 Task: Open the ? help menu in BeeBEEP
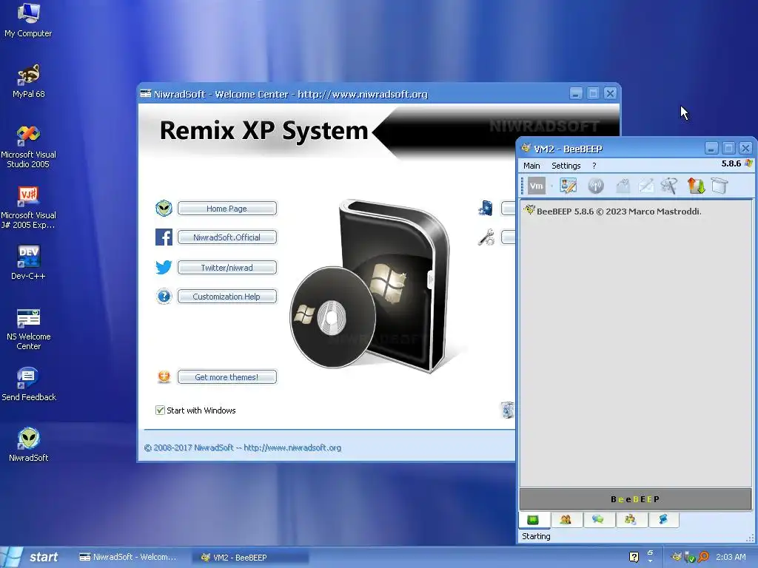pyautogui.click(x=594, y=166)
